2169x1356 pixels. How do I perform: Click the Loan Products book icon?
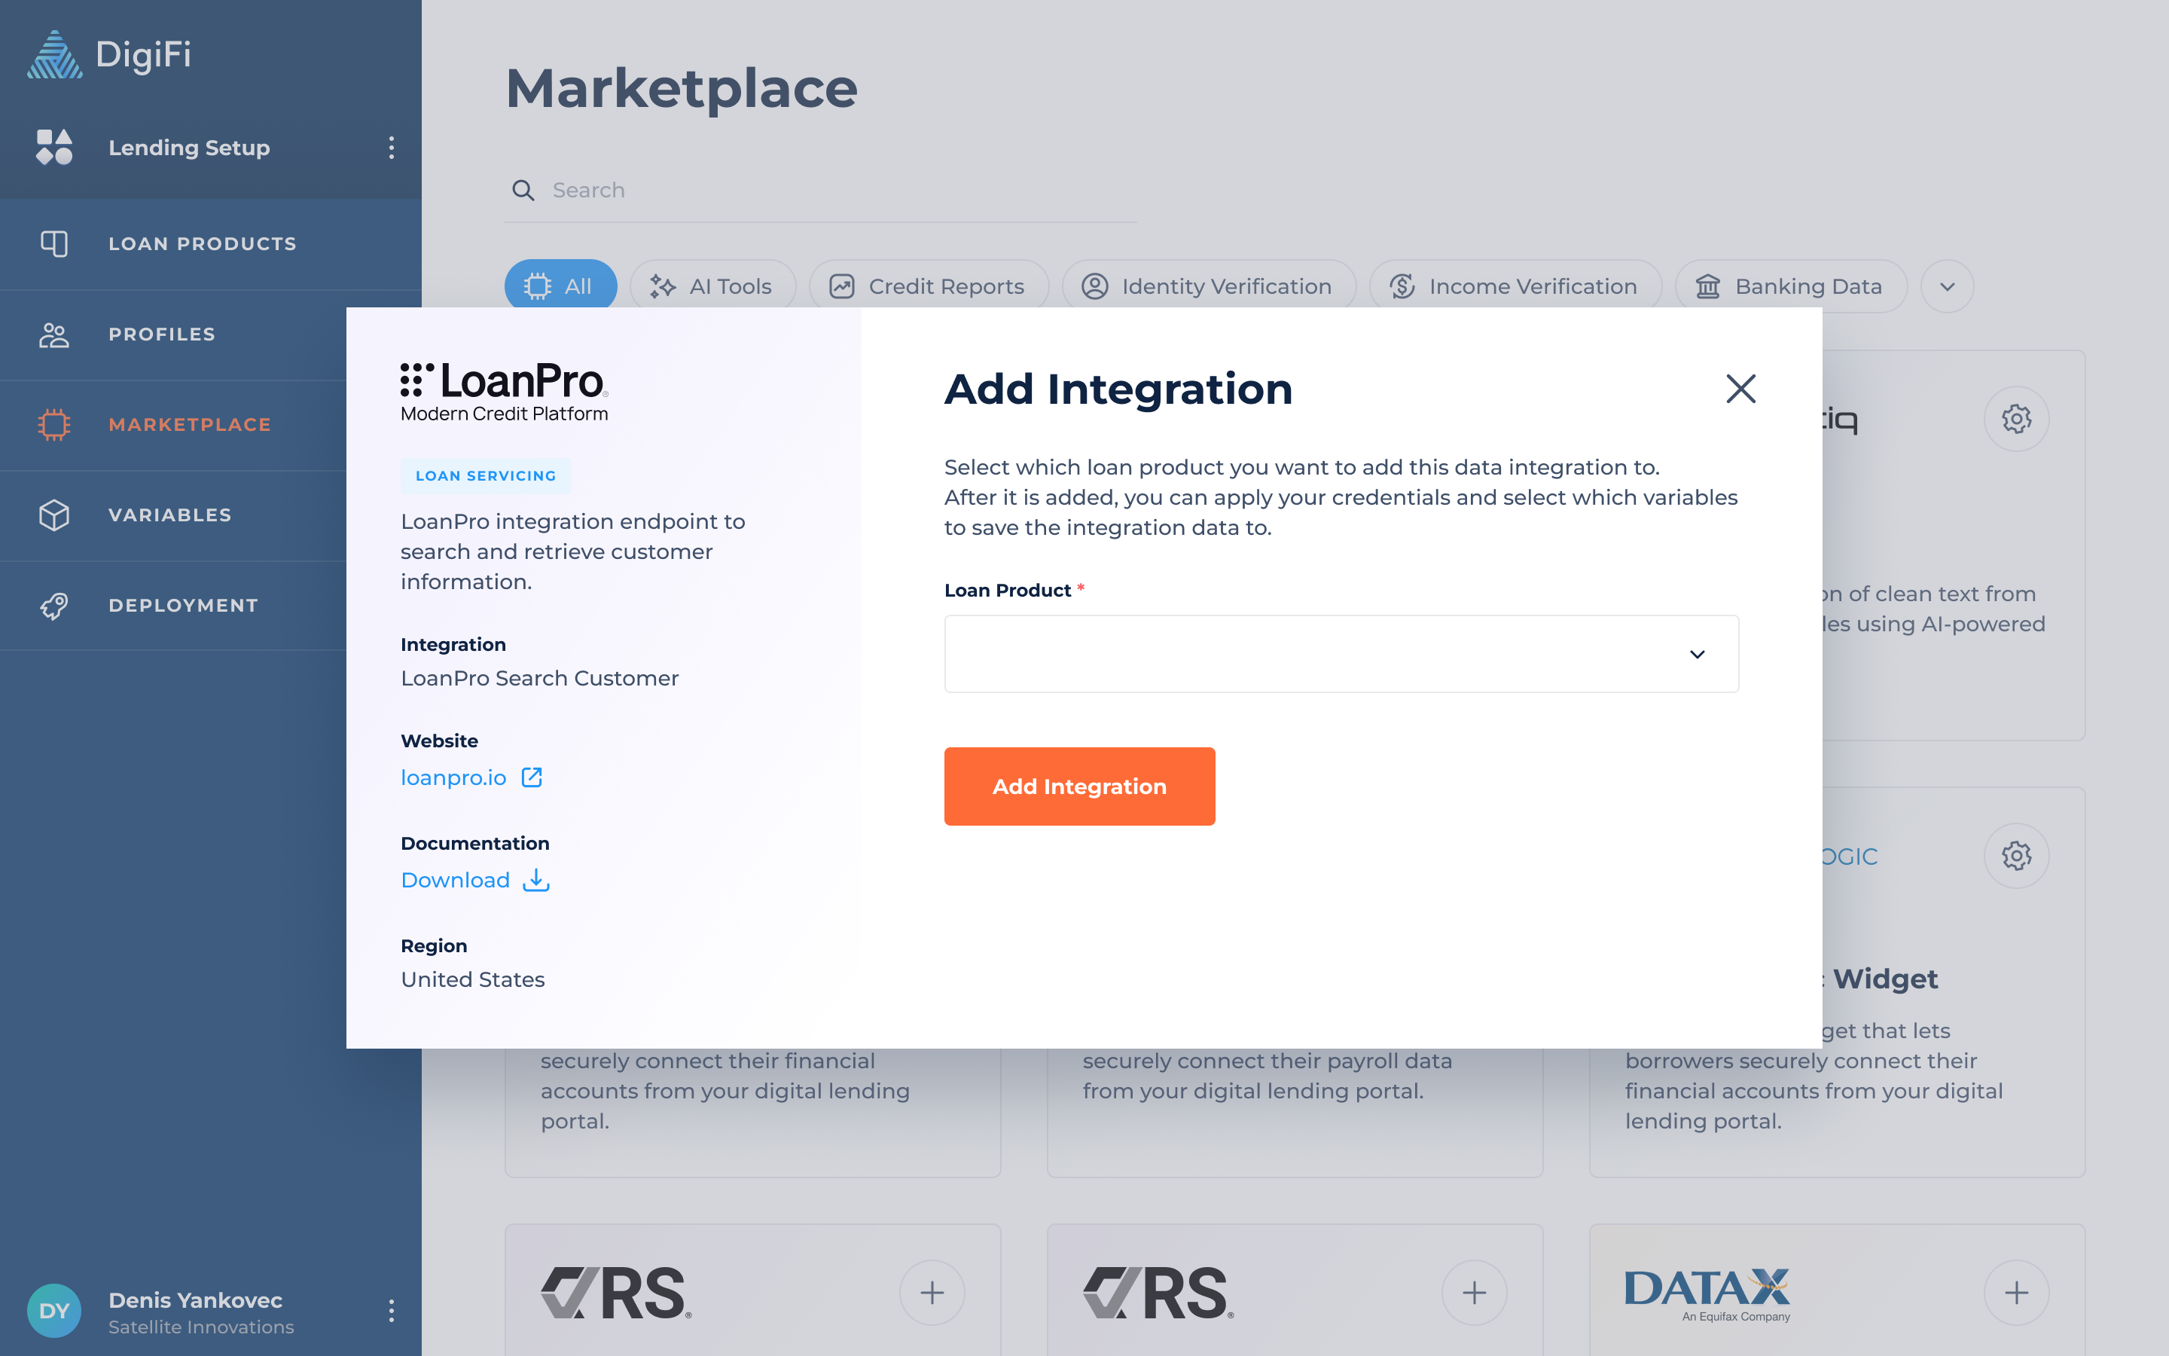coord(53,244)
